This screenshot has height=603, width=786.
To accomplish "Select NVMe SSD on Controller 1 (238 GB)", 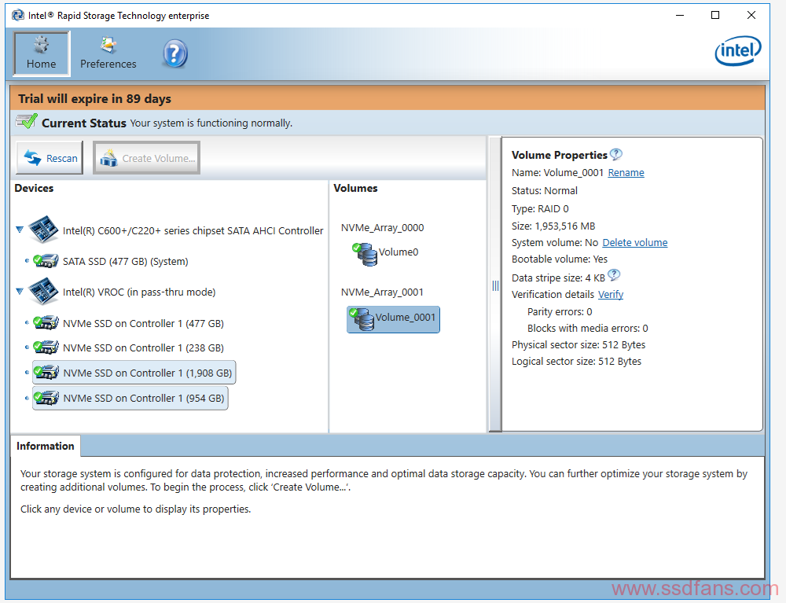I will 143,348.
